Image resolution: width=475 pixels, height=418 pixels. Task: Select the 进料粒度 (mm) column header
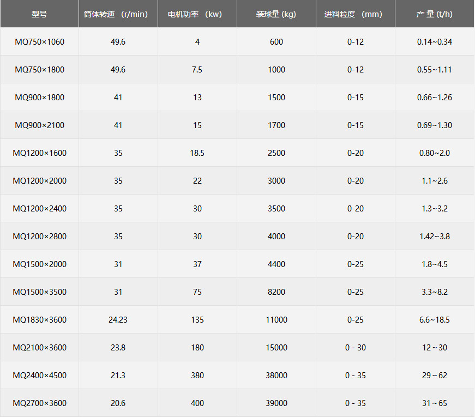pos(356,14)
